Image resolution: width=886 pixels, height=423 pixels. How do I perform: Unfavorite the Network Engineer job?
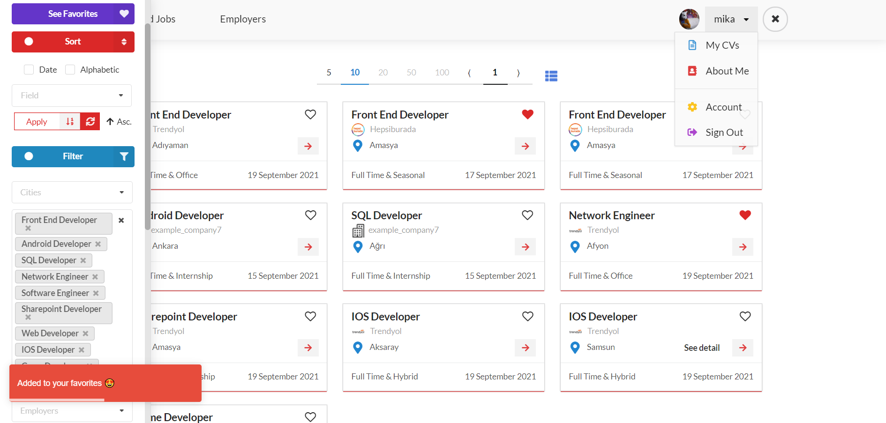click(x=745, y=215)
